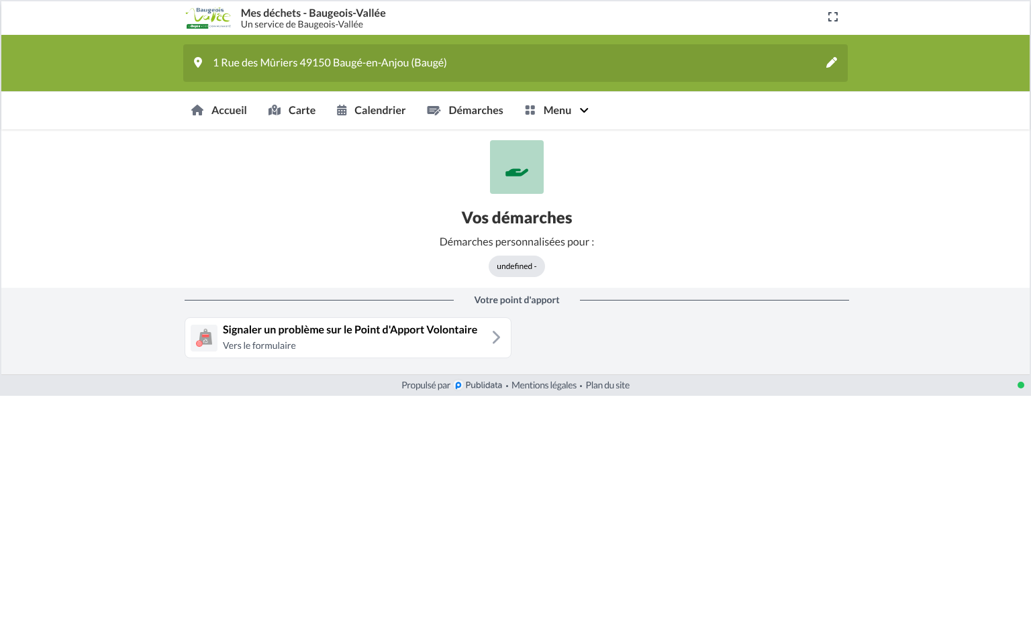Viewport: 1031px width, 644px height.
Task: Click the Baugeois Vallée logo
Action: point(209,18)
